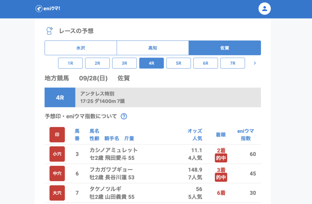Select race 2R
Image resolution: width=312 pixels, height=204 pixels.
click(97, 63)
